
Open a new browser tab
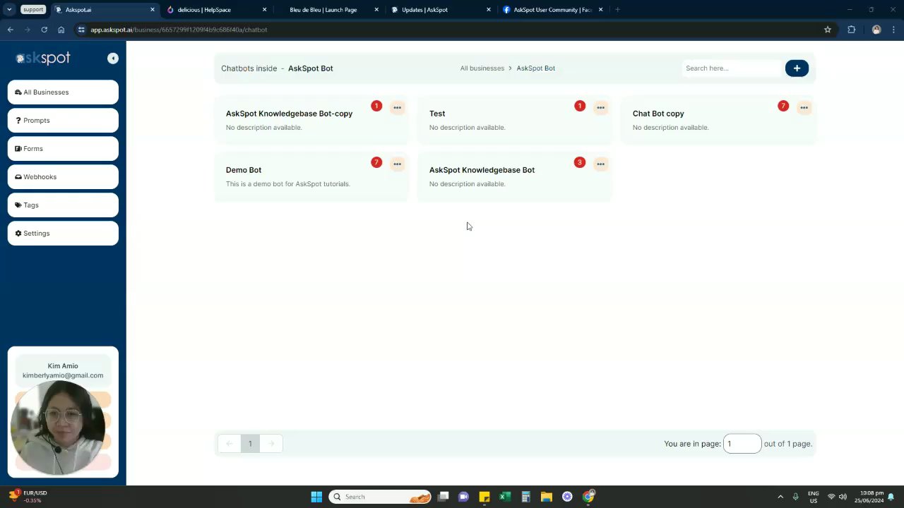617,10
